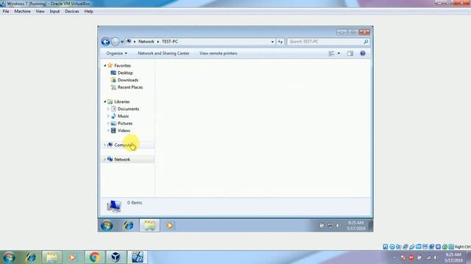
Task: Open VirtualBox Manager on host taskbar
Action: pyautogui.click(x=116, y=257)
